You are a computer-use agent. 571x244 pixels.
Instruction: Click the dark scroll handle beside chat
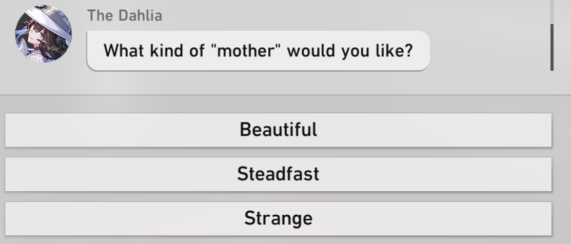pyautogui.click(x=552, y=47)
